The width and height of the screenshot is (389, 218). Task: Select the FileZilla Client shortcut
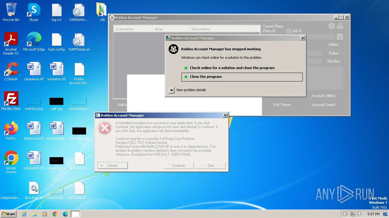coord(11,101)
